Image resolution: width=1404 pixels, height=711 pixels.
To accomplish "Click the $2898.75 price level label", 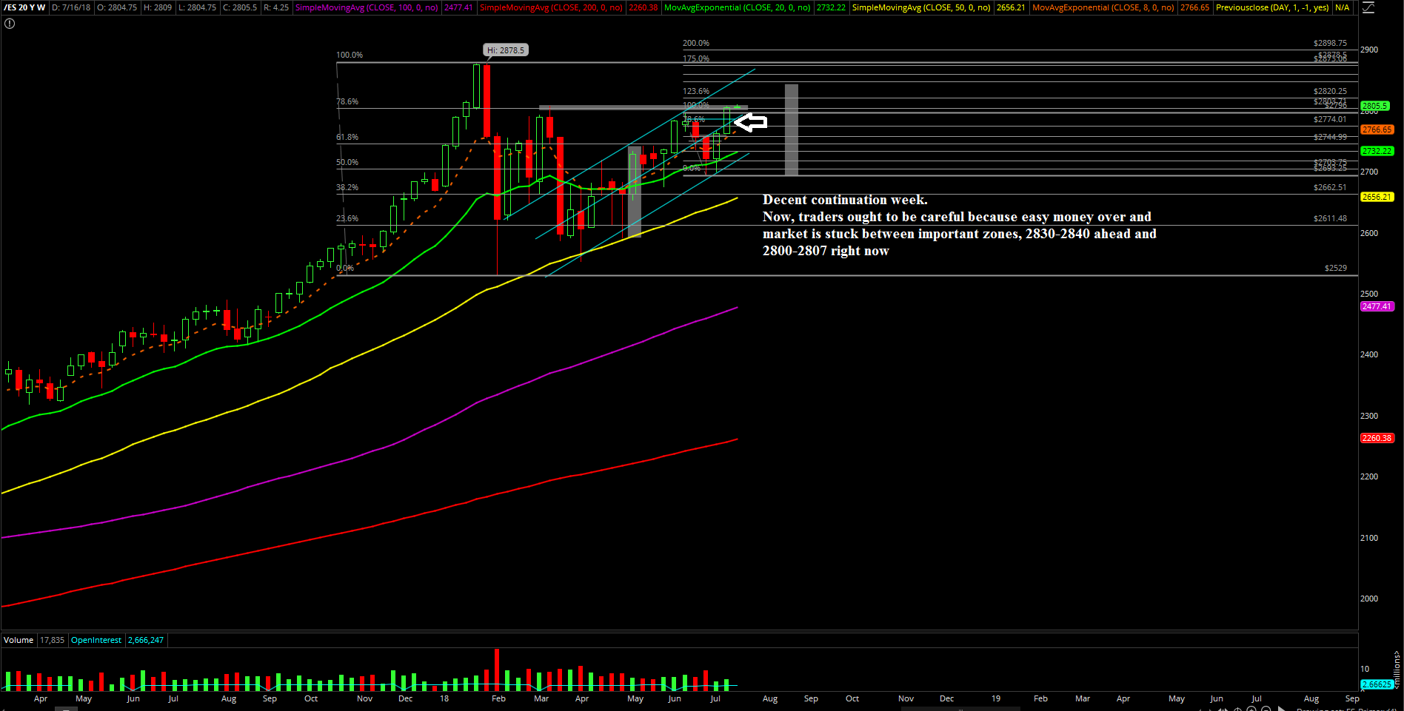I will tap(1330, 43).
